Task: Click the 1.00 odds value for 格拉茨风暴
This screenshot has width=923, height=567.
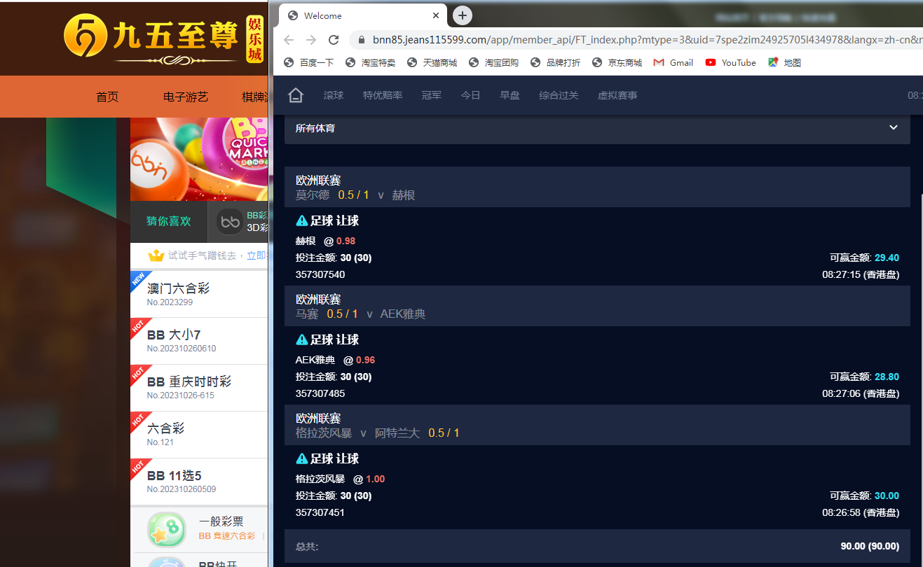Action: pyautogui.click(x=376, y=479)
